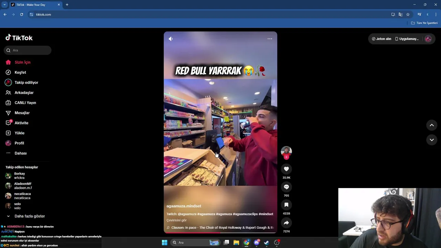Go to previous video with up chevron
The image size is (441, 248).
click(432, 125)
